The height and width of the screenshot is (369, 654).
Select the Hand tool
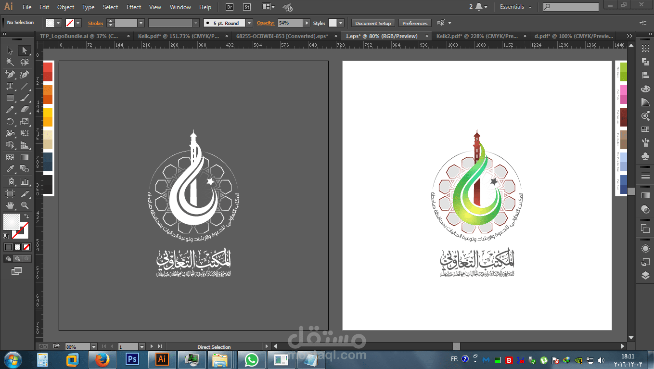click(10, 205)
